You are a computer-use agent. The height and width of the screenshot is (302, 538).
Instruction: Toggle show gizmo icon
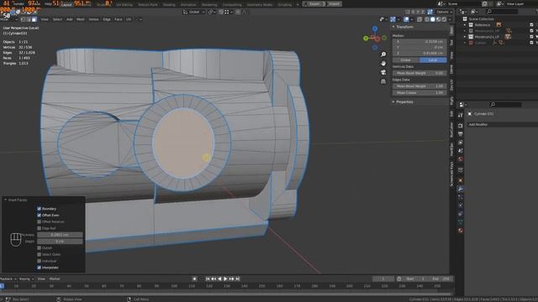click(393, 19)
